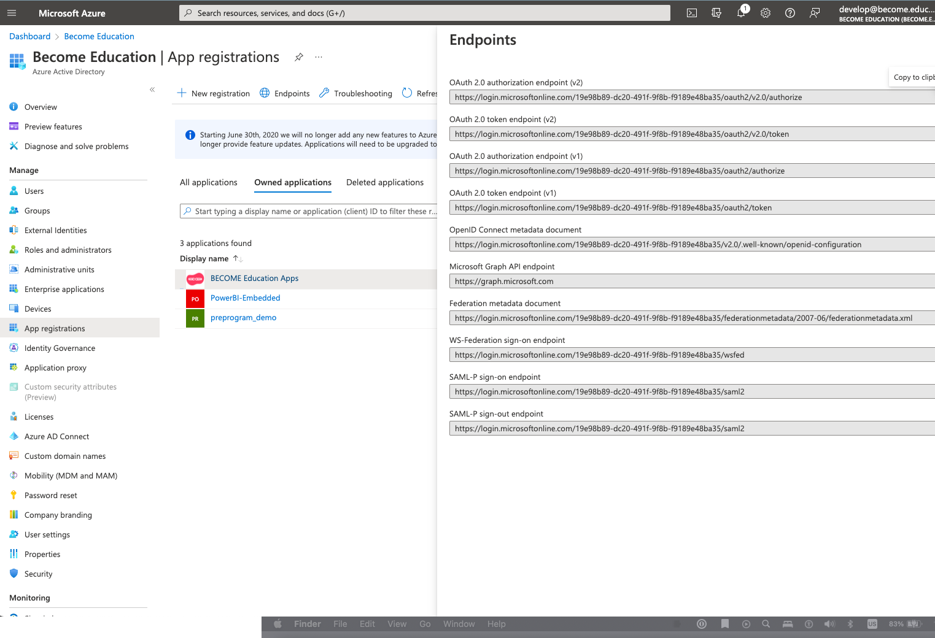The image size is (935, 638).
Task: Click the Groups icon in sidebar
Action: (14, 210)
